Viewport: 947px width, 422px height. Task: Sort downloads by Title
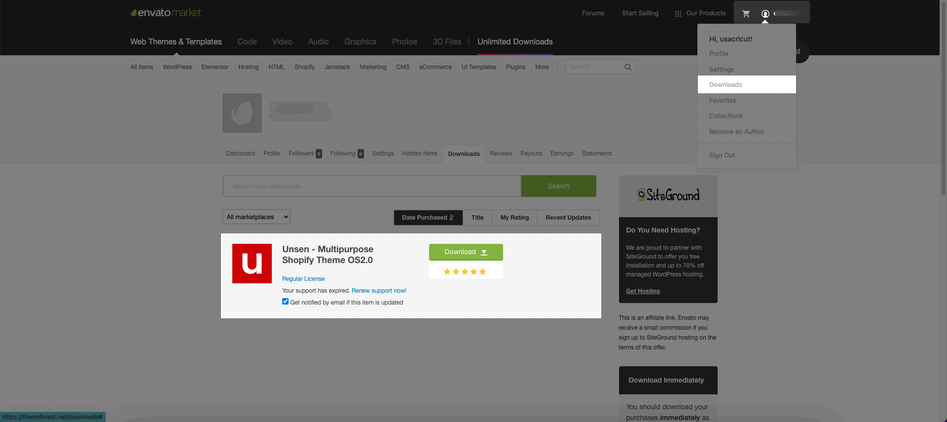tap(477, 218)
